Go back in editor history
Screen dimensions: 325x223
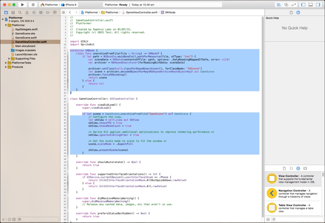pyautogui.click(x=70, y=12)
